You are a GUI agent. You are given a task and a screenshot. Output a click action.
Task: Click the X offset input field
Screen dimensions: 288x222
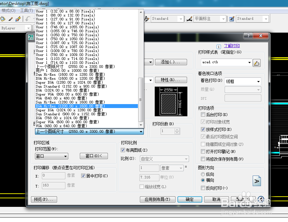53,176
